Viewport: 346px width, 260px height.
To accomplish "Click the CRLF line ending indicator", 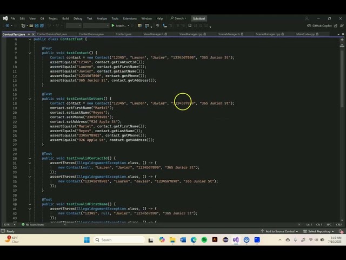I will click(x=339, y=225).
